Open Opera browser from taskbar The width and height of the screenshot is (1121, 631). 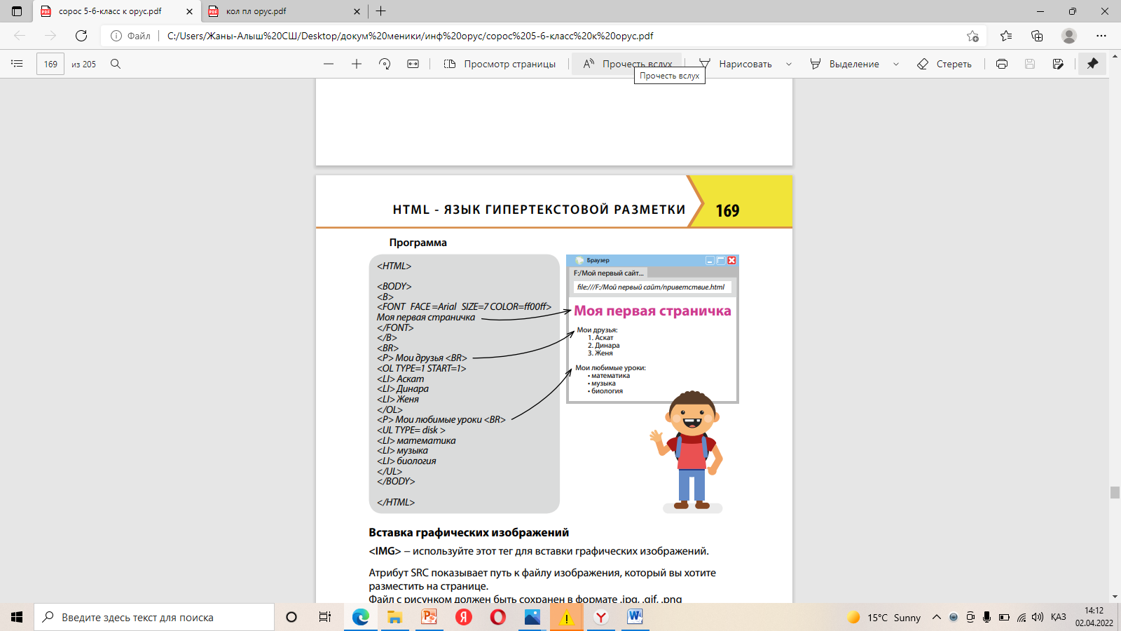tap(498, 617)
